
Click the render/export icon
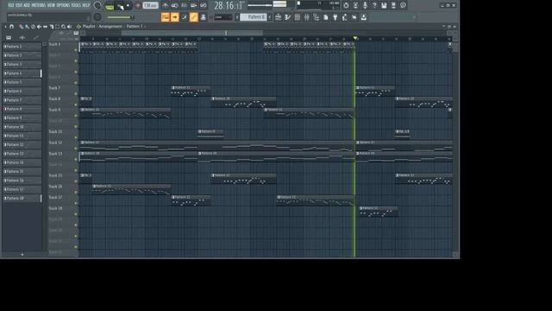tap(393, 5)
